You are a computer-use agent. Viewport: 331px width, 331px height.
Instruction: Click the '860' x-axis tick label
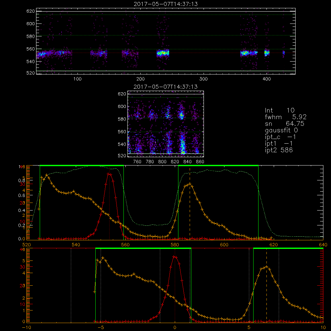pyautogui.click(x=200, y=162)
